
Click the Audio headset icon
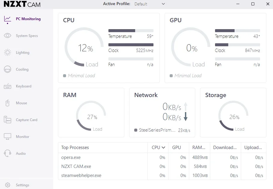coord(8,154)
